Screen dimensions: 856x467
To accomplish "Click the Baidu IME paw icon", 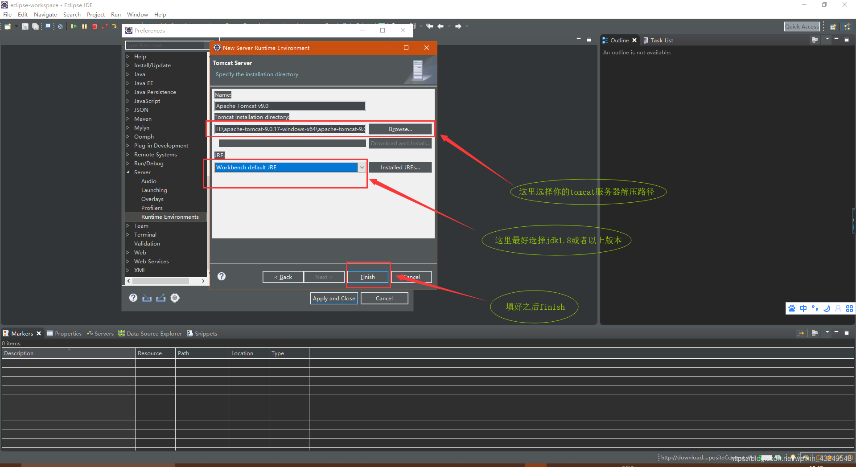I will point(792,308).
